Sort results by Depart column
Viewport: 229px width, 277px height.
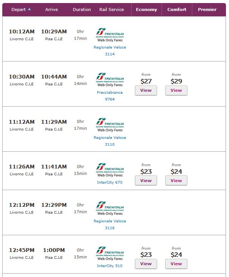tap(19, 9)
